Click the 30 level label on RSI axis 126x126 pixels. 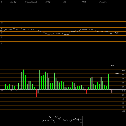2,37
